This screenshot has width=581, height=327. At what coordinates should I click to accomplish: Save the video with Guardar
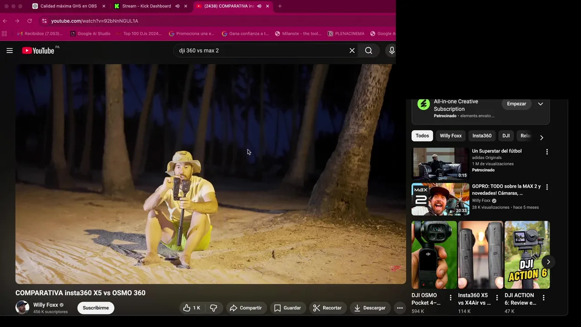(288, 308)
